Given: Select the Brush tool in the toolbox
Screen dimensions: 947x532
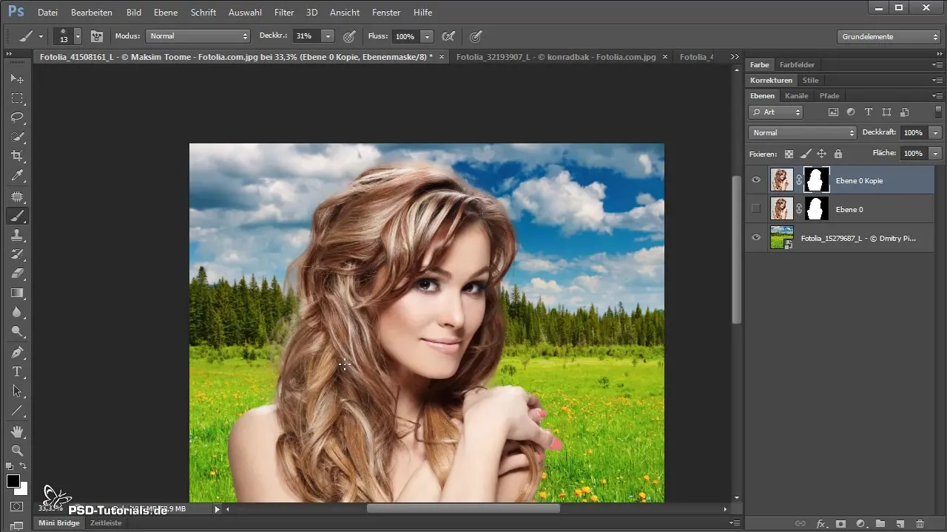Looking at the screenshot, I should pos(17,216).
